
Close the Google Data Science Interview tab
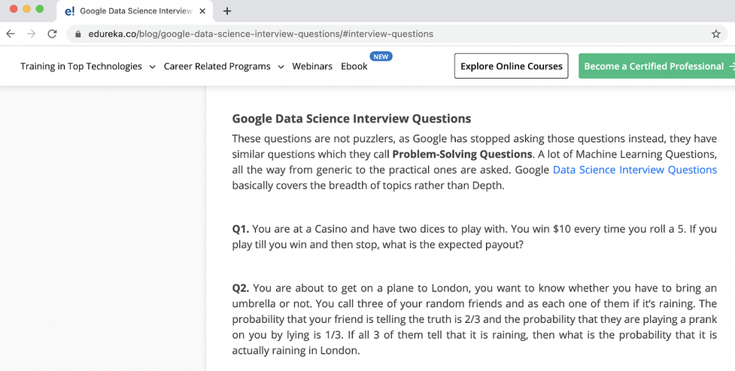[202, 11]
